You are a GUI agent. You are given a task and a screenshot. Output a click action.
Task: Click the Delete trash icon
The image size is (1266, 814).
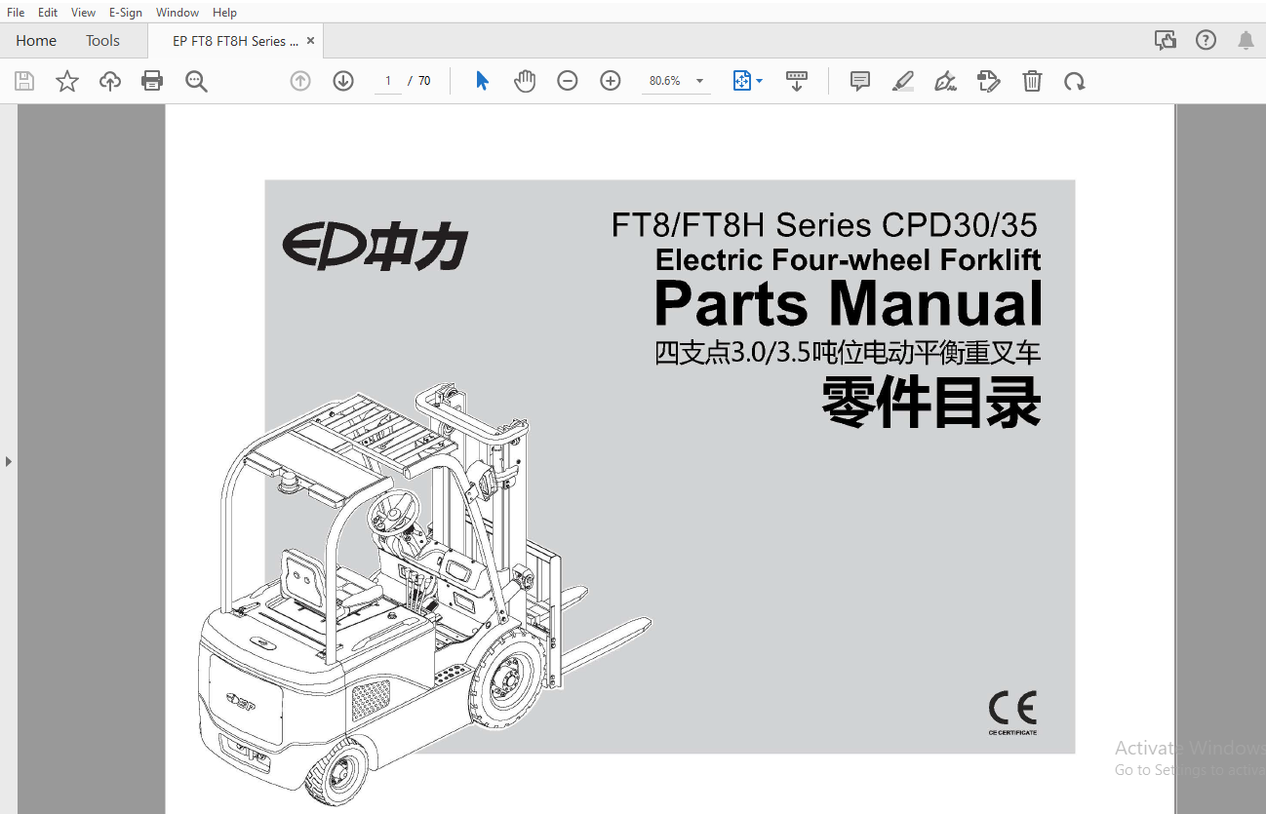coord(1032,81)
